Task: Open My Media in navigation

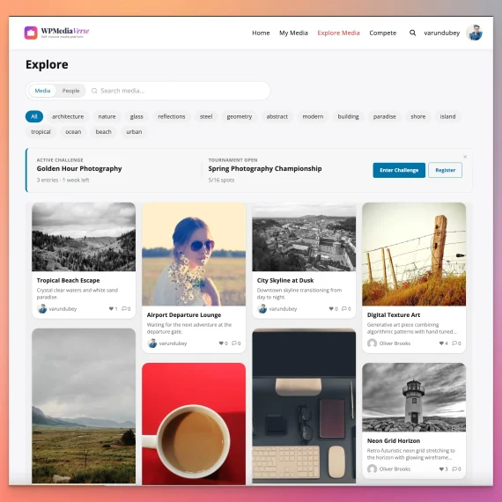Action: click(x=293, y=33)
